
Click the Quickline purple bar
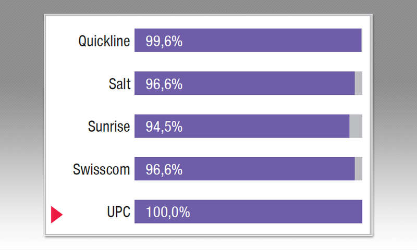(248, 41)
